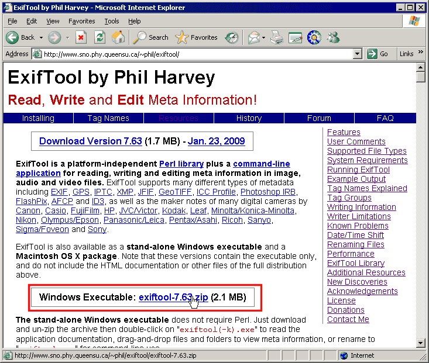This screenshot has height=363, width=429.
Task: Open the Favorites star button
Action: [196, 37]
